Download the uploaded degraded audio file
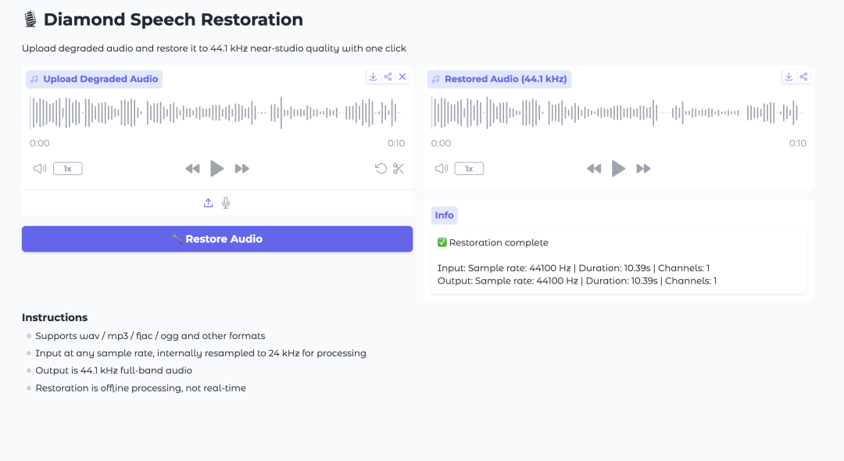 tap(373, 77)
